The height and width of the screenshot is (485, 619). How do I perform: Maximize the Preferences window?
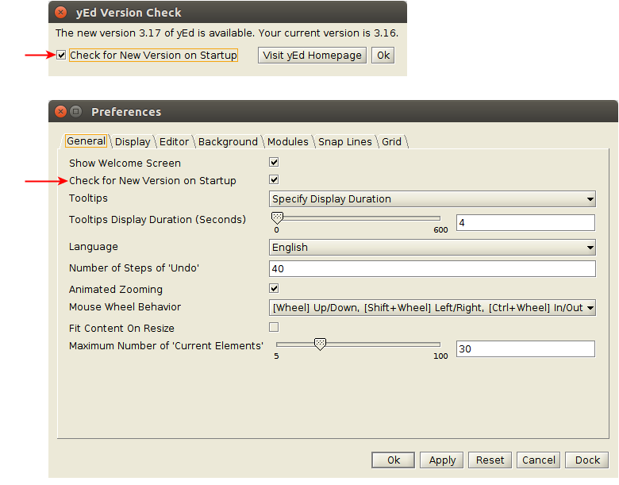pyautogui.click(x=76, y=112)
